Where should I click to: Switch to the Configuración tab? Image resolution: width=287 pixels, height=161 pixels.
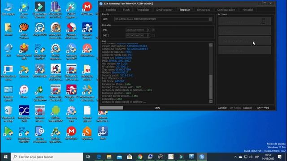point(226,10)
